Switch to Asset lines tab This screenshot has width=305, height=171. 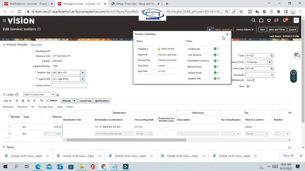click(x=60, y=107)
